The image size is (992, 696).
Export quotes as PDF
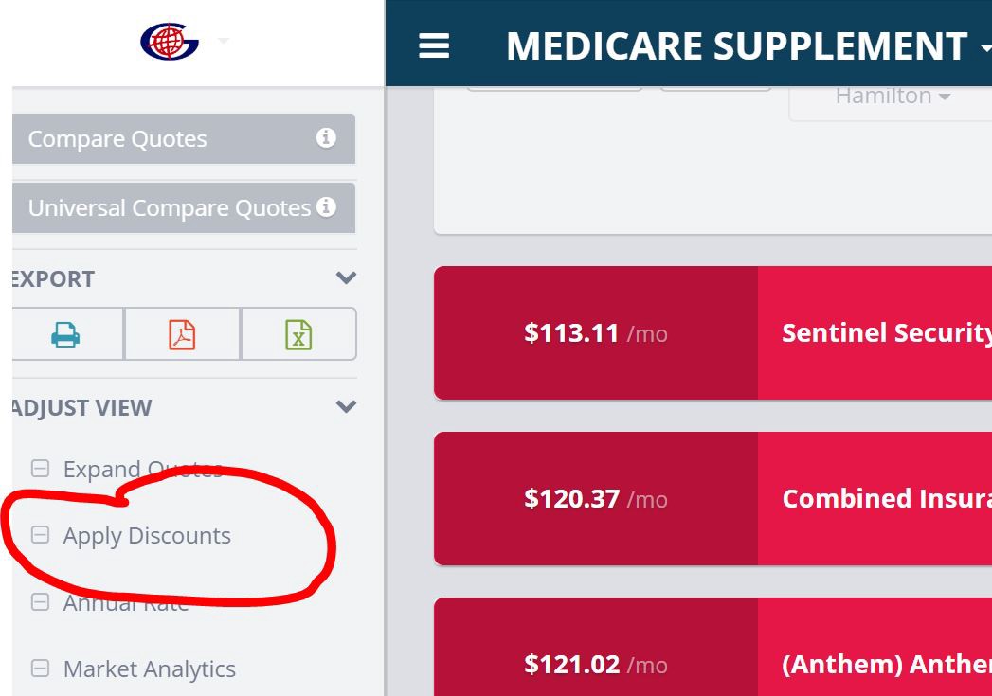(x=182, y=333)
